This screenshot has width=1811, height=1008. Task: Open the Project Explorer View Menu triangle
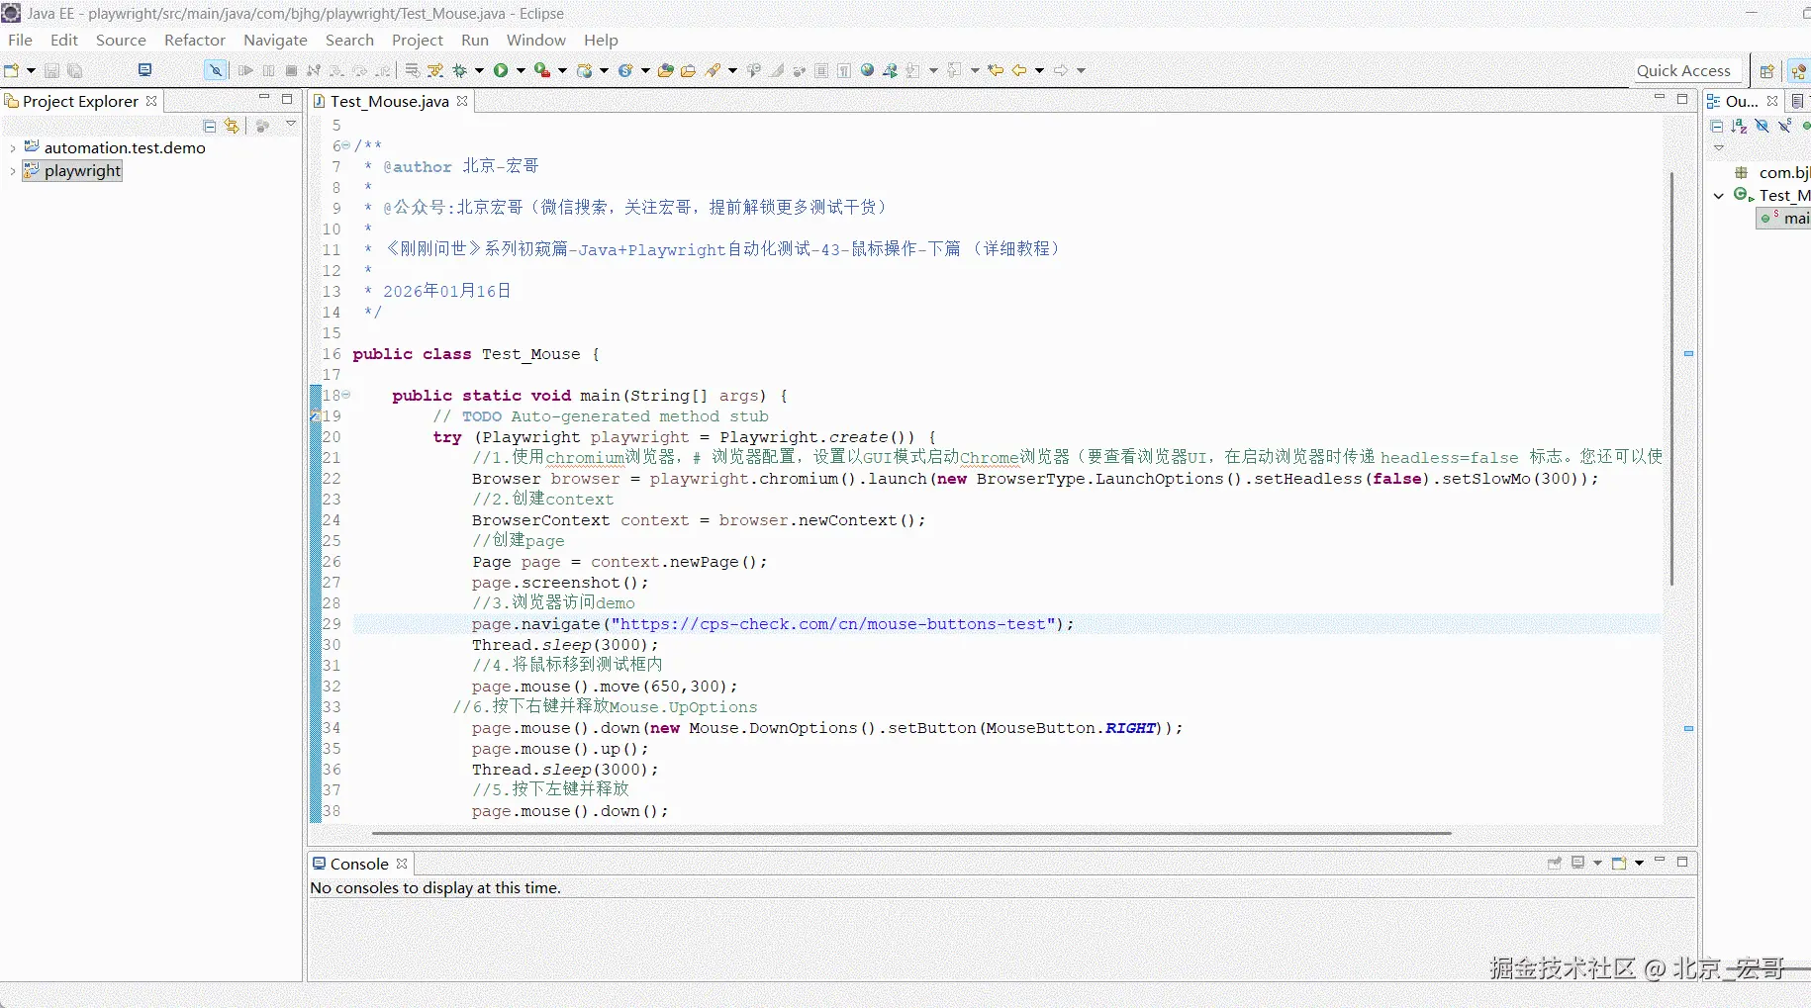click(x=291, y=125)
